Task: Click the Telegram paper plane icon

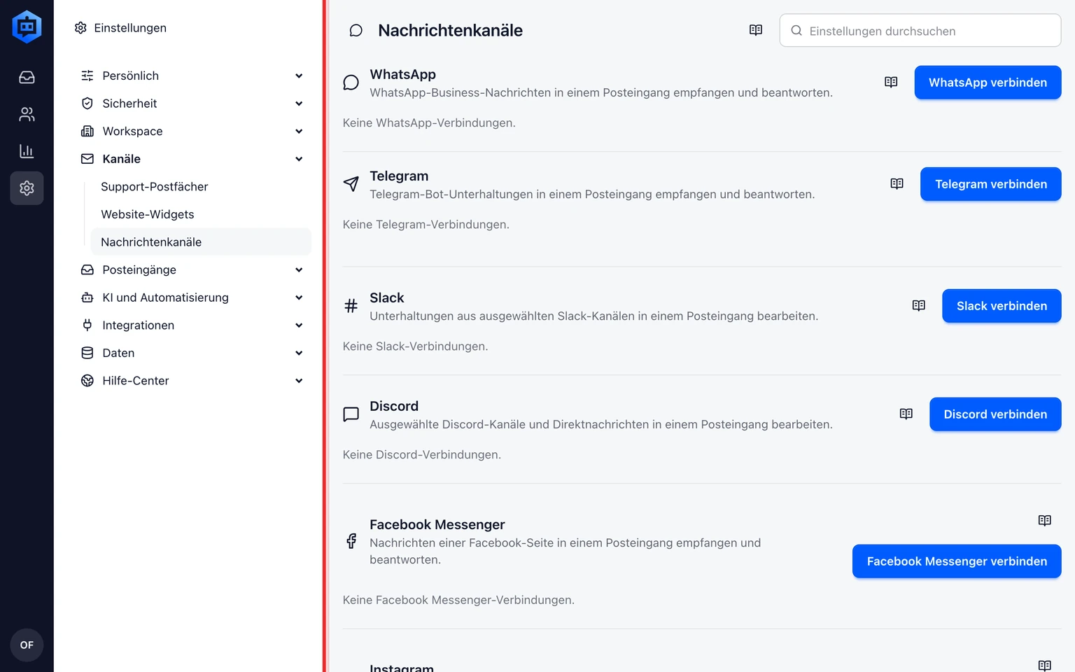Action: (351, 184)
